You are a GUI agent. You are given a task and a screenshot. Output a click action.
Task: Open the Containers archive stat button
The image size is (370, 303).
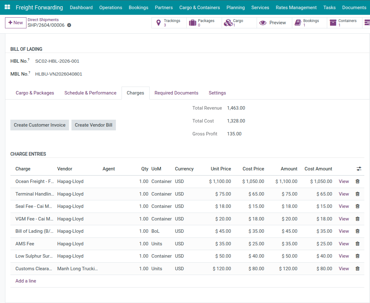(x=344, y=23)
